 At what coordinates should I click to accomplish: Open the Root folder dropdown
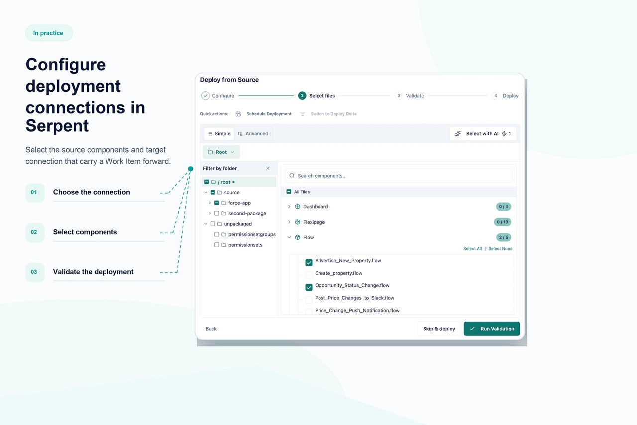pos(221,152)
